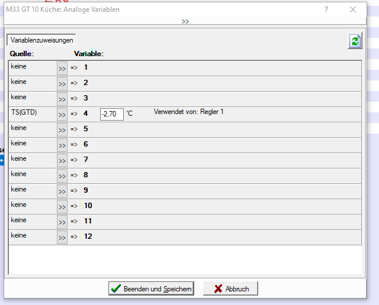The image size is (379, 305).
Task: Click the >> button for variable 8
Action: coord(62,176)
